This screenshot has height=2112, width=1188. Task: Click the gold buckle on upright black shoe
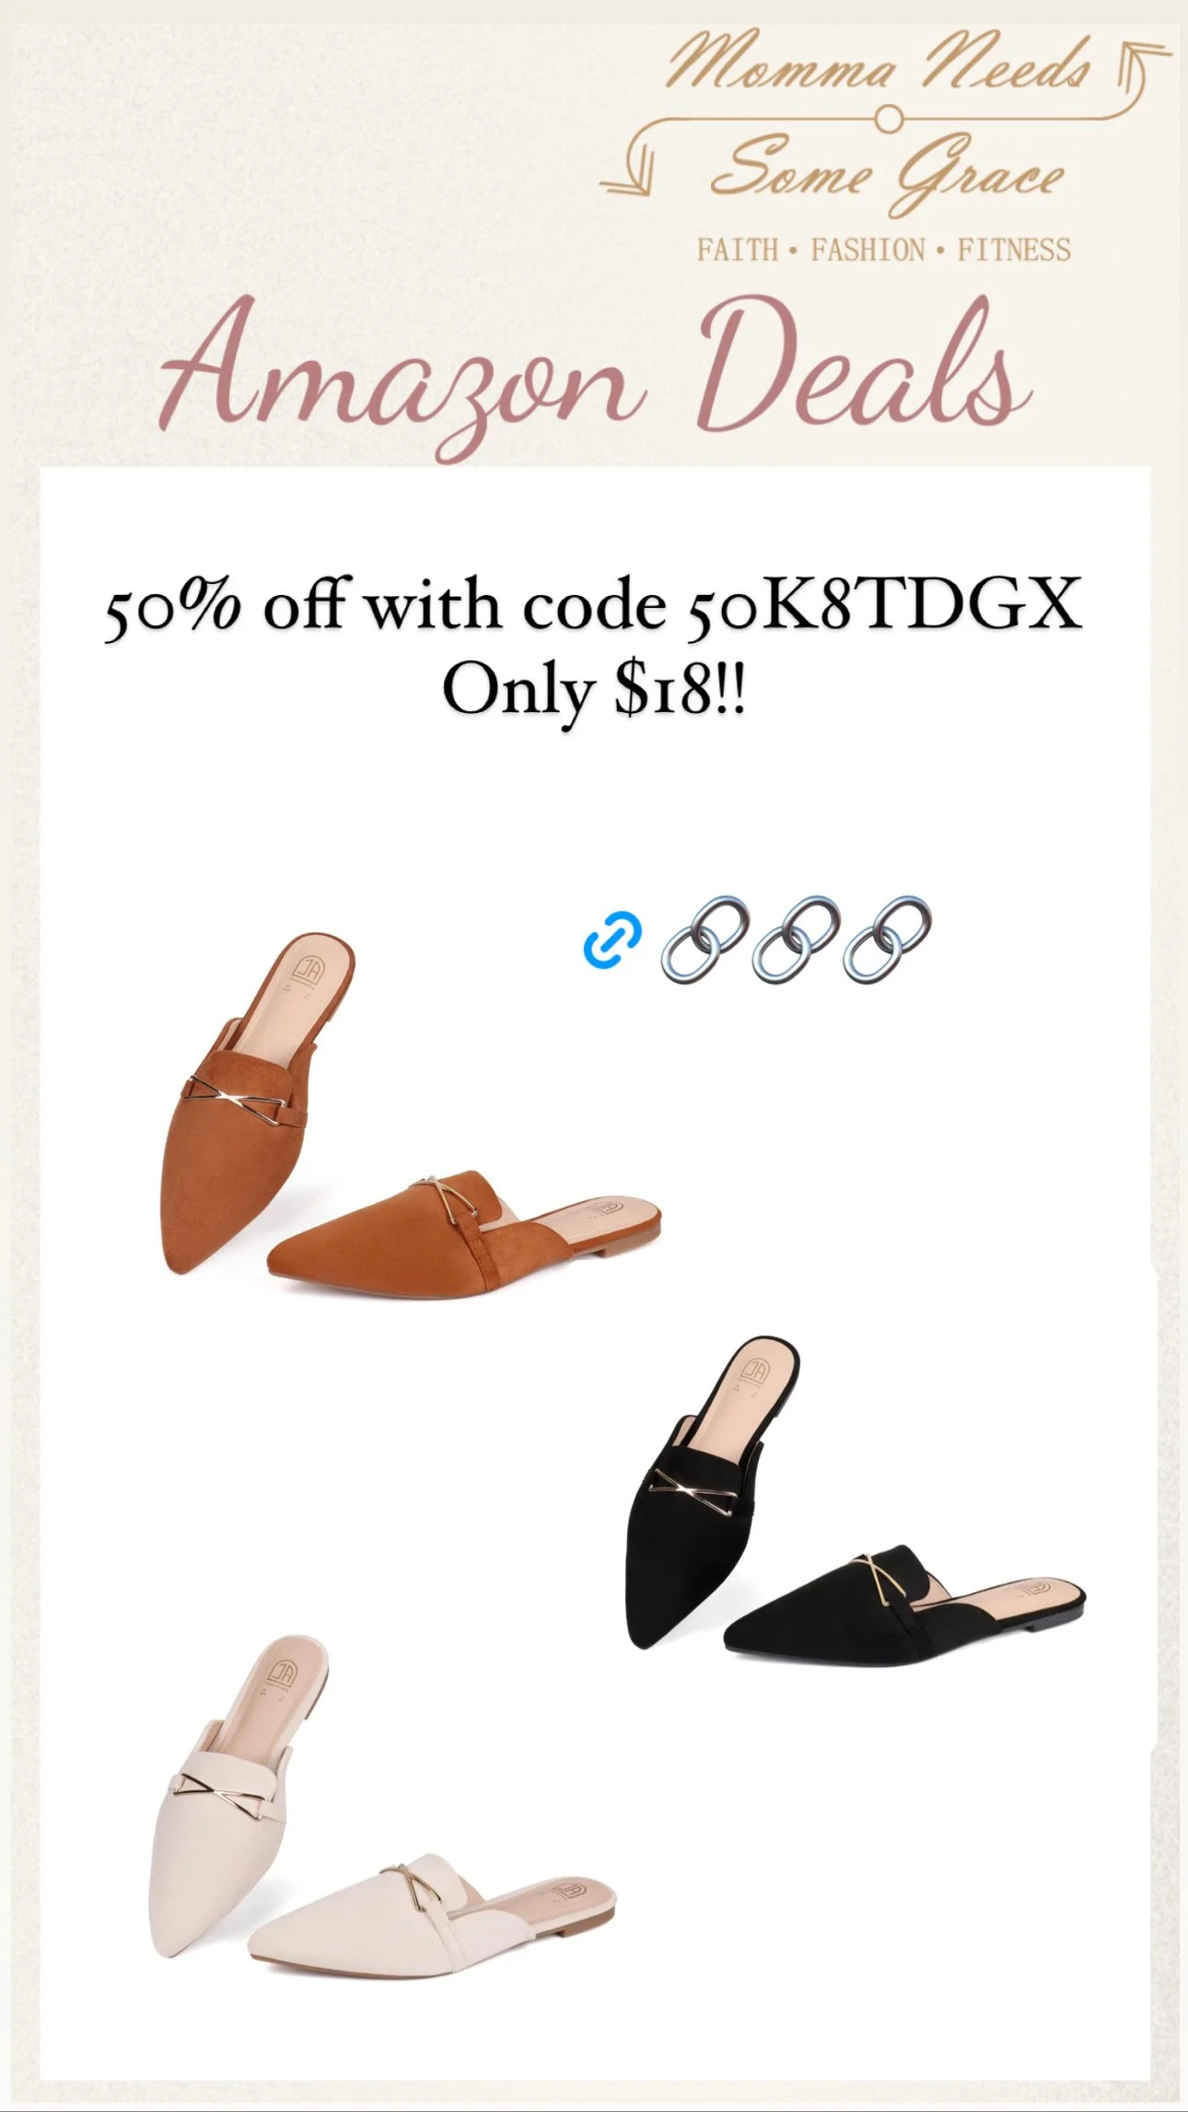coord(694,1493)
